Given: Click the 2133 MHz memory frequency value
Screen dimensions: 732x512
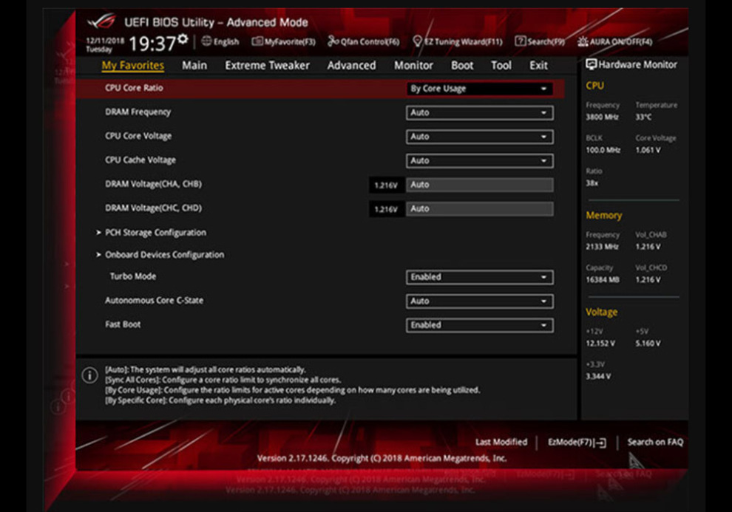Looking at the screenshot, I should coord(602,247).
